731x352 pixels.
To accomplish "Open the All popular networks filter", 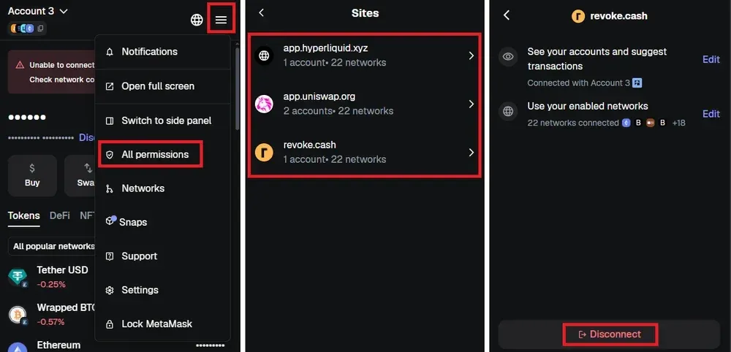I will 53,246.
